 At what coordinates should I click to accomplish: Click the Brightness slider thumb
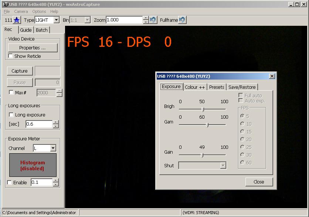pyautogui.click(x=203, y=109)
